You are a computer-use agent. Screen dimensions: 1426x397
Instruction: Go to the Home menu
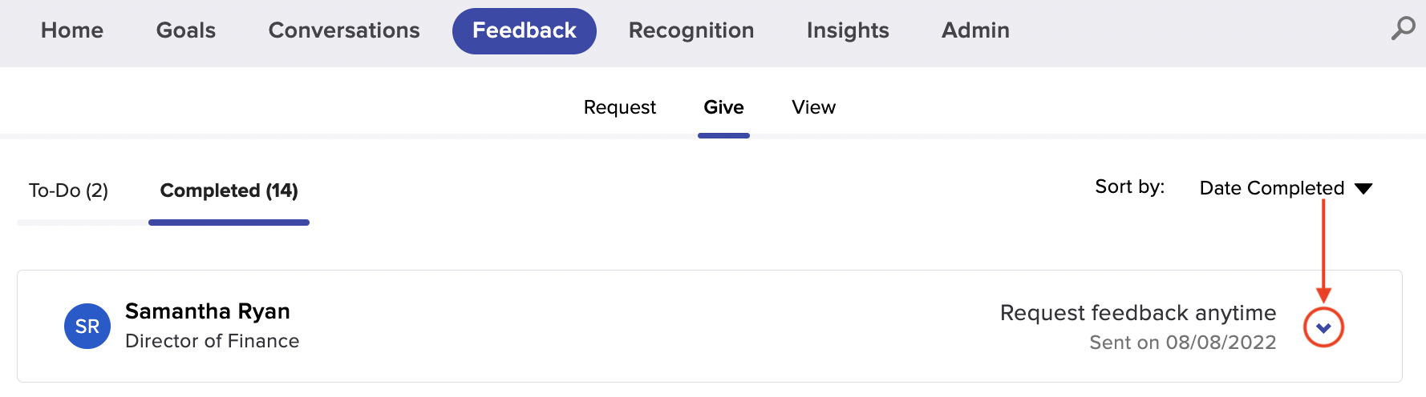pos(72,30)
